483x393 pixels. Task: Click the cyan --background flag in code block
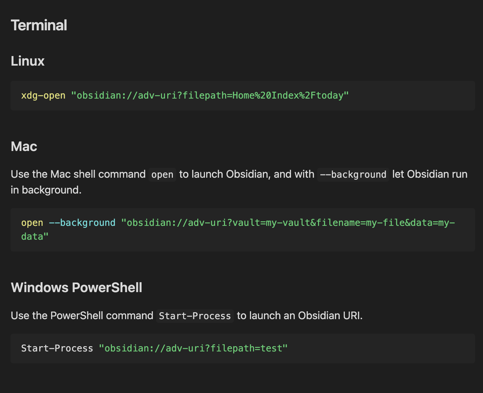pos(82,223)
